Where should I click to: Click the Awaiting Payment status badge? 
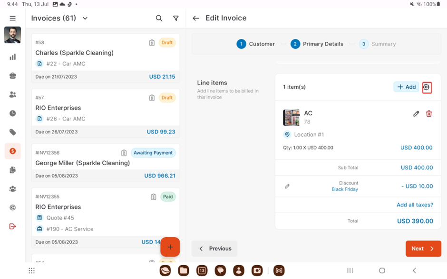[153, 153]
